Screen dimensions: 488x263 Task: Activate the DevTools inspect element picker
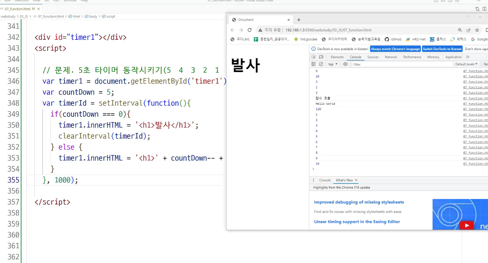click(314, 57)
